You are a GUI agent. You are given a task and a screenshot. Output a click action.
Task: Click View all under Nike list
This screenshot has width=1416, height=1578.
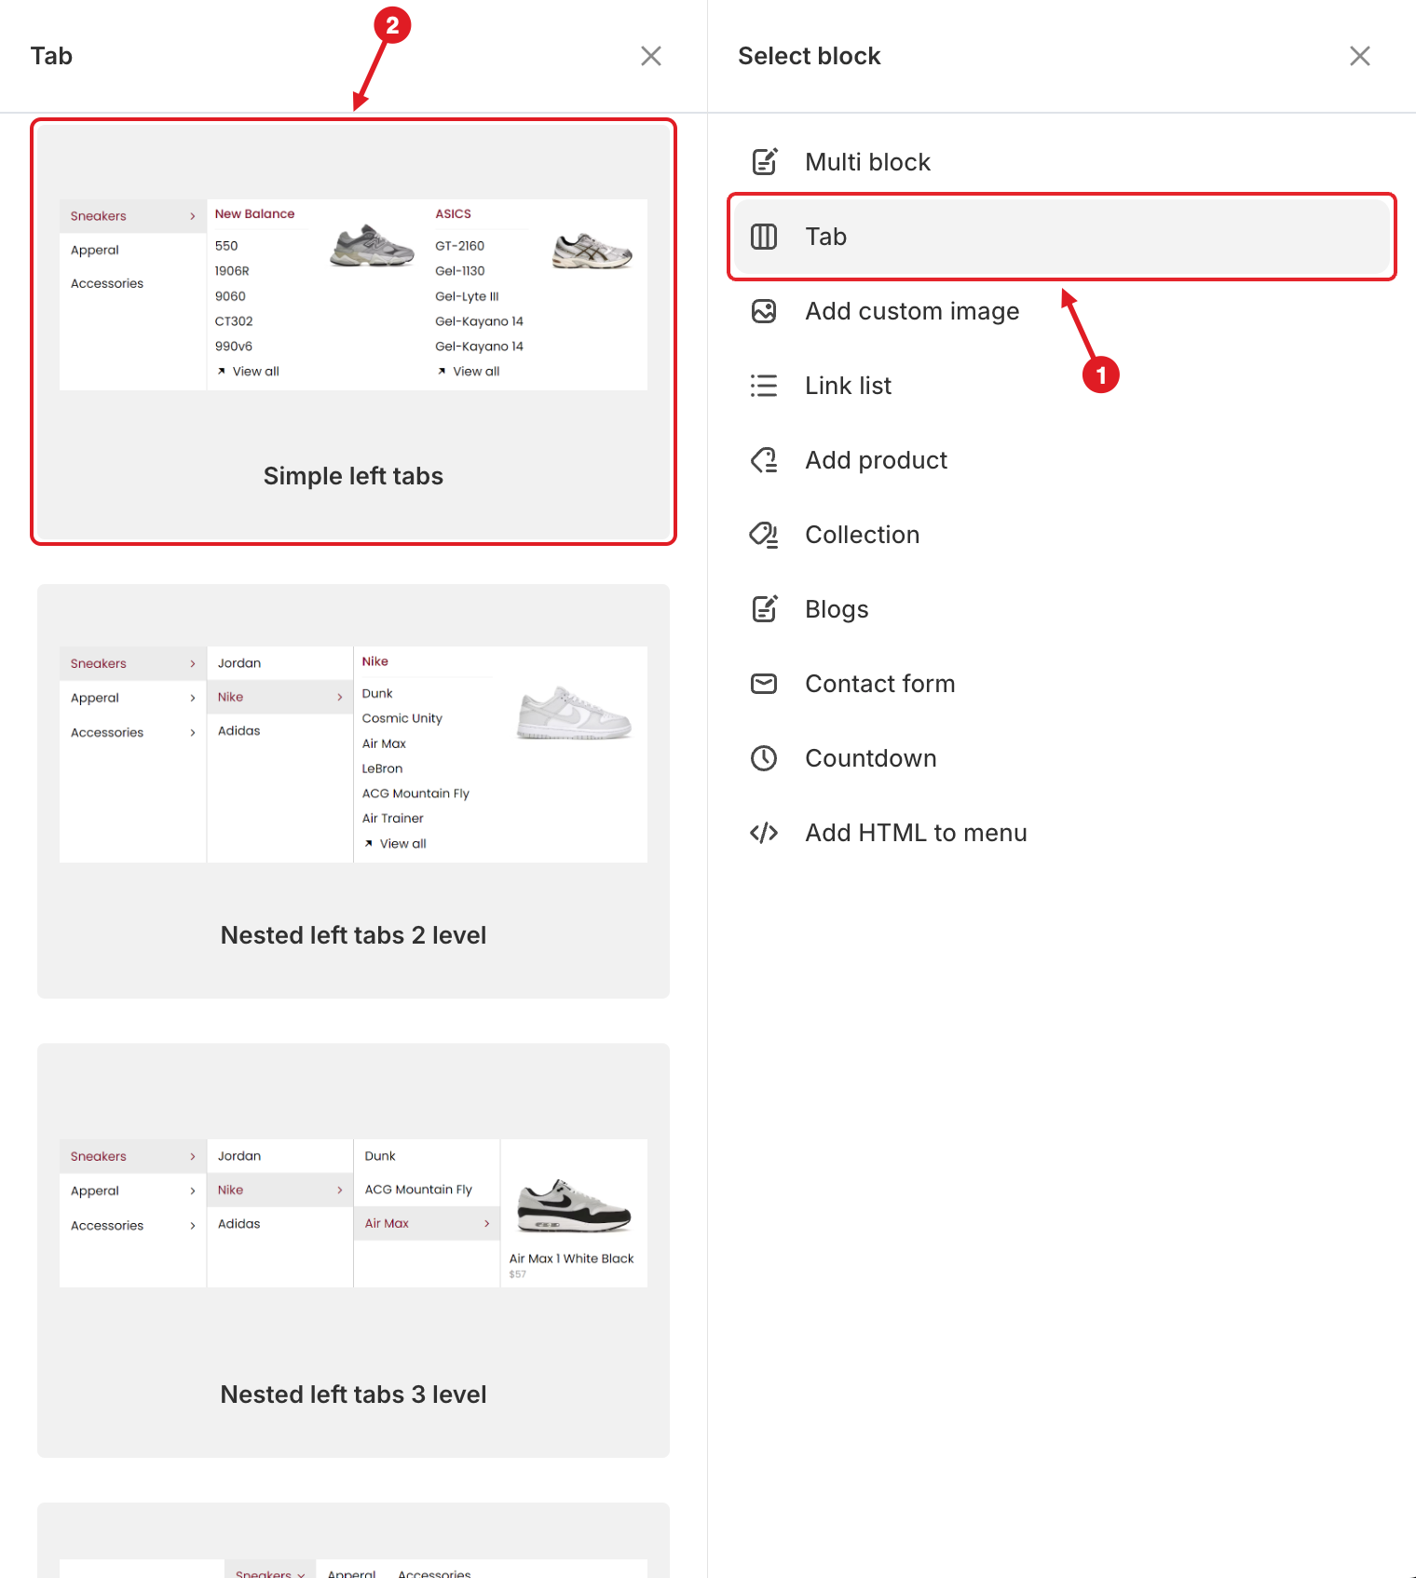[x=395, y=843]
